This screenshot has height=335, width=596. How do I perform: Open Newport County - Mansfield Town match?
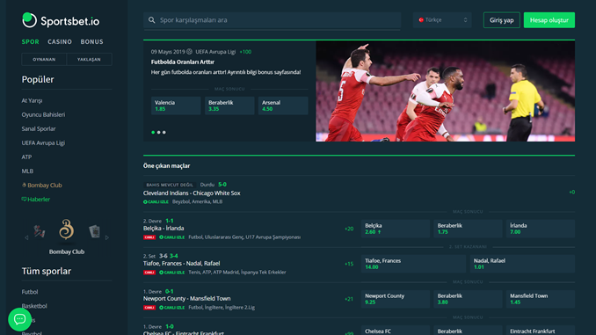[186, 299]
